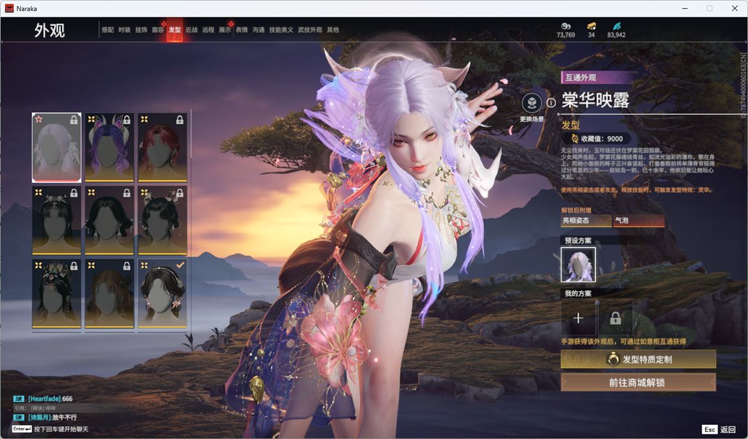Select the red-haired hairstyle thumbnail

[x=162, y=147]
